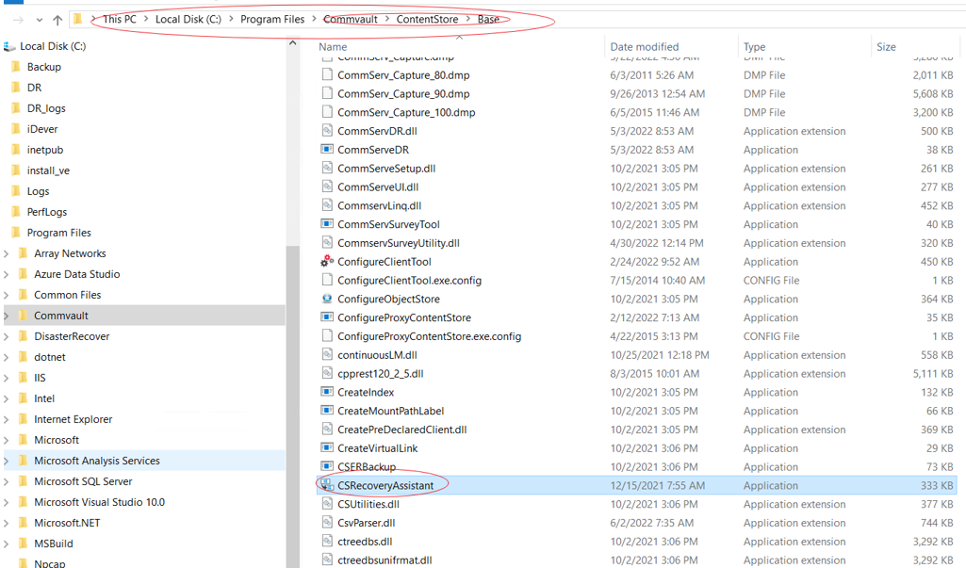Click the ConfigureObjectStore application icon
966x568 pixels.
(327, 300)
